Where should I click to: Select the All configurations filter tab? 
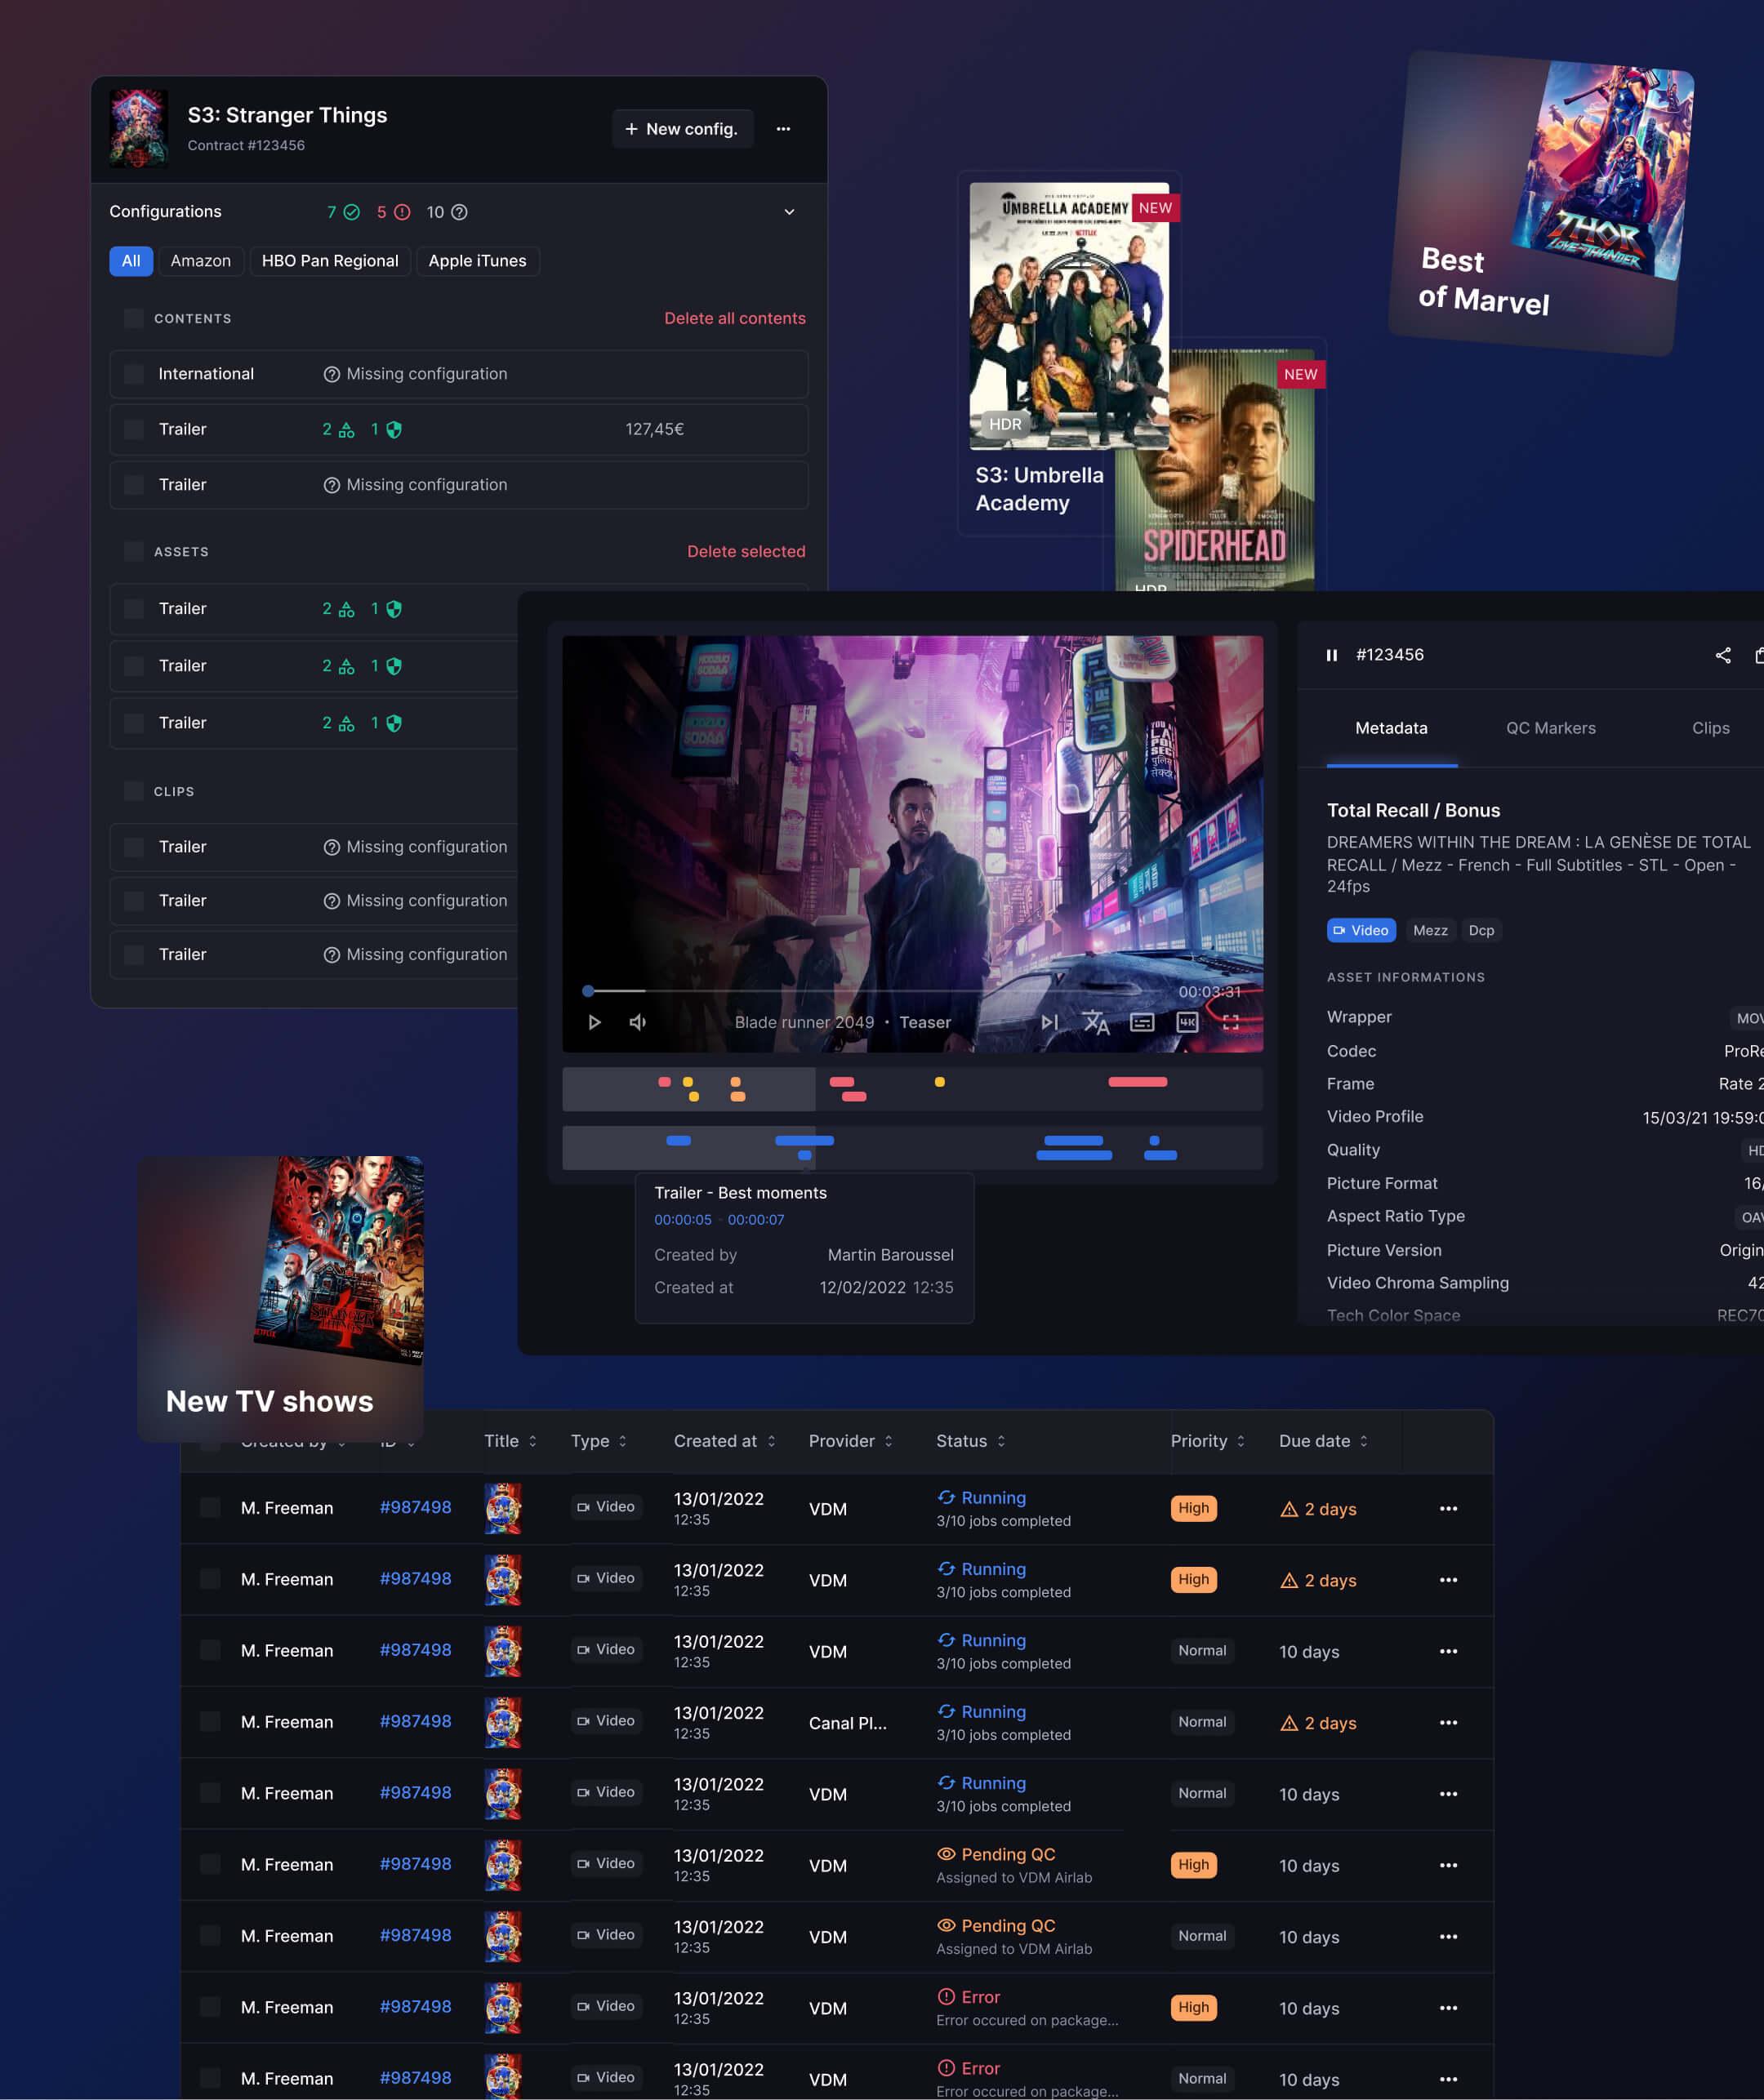click(x=131, y=261)
